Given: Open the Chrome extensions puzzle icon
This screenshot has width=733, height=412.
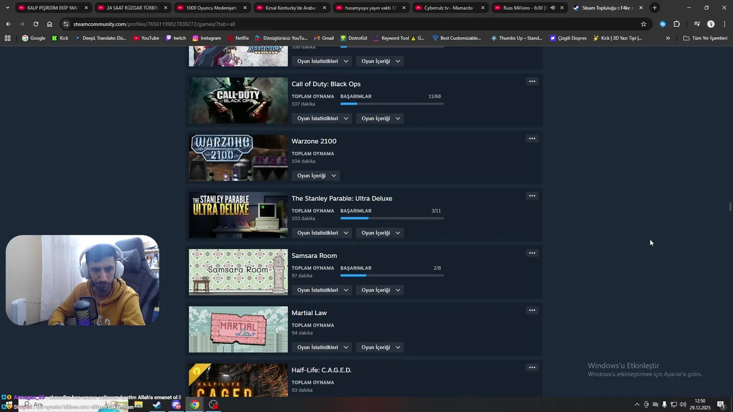Looking at the screenshot, I should (676, 24).
